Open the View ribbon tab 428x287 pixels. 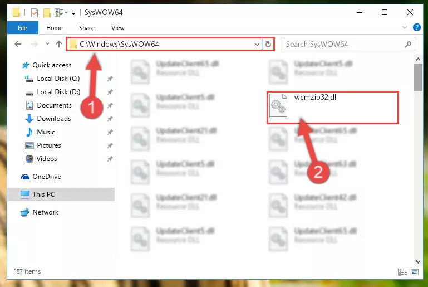click(x=118, y=28)
